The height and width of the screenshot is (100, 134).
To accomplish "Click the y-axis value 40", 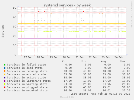I will (15, 17).
